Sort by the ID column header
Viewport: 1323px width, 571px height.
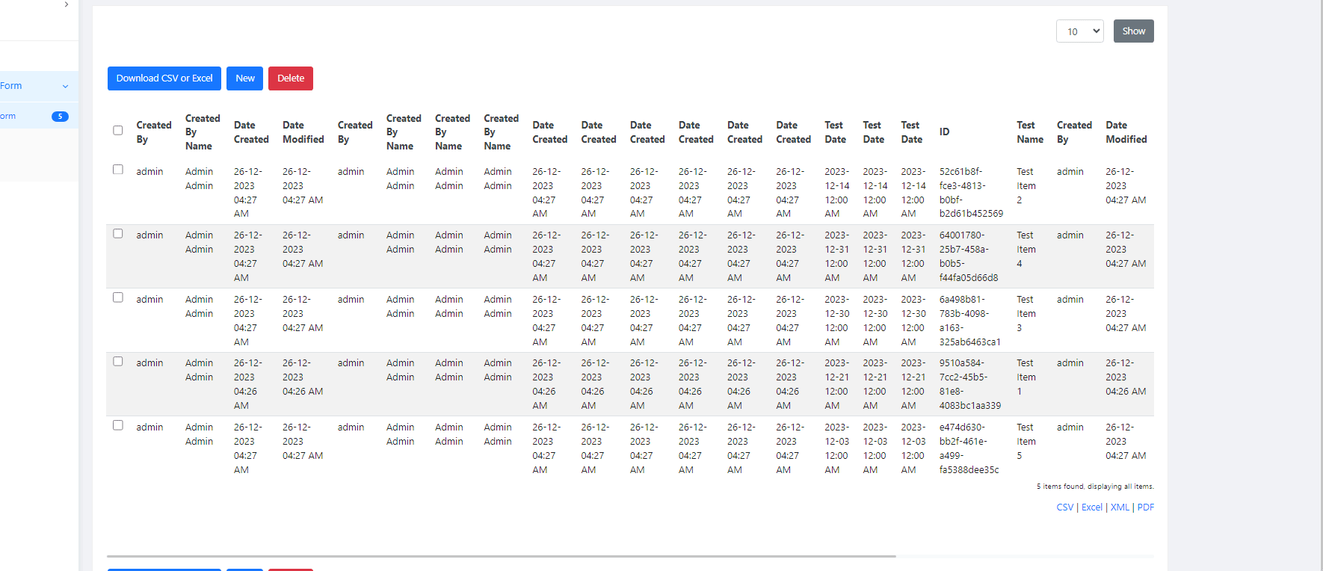945,132
